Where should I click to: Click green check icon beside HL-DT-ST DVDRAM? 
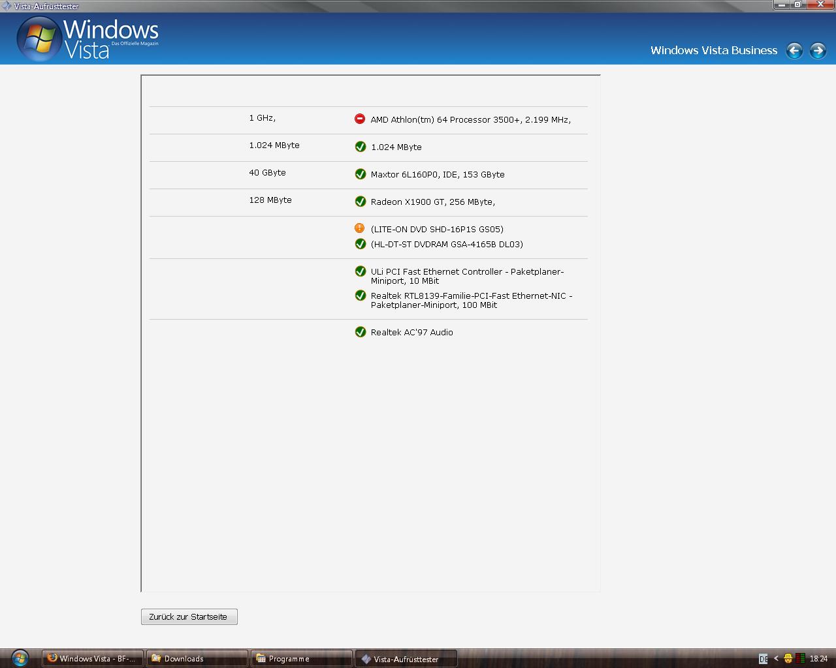[x=360, y=243]
